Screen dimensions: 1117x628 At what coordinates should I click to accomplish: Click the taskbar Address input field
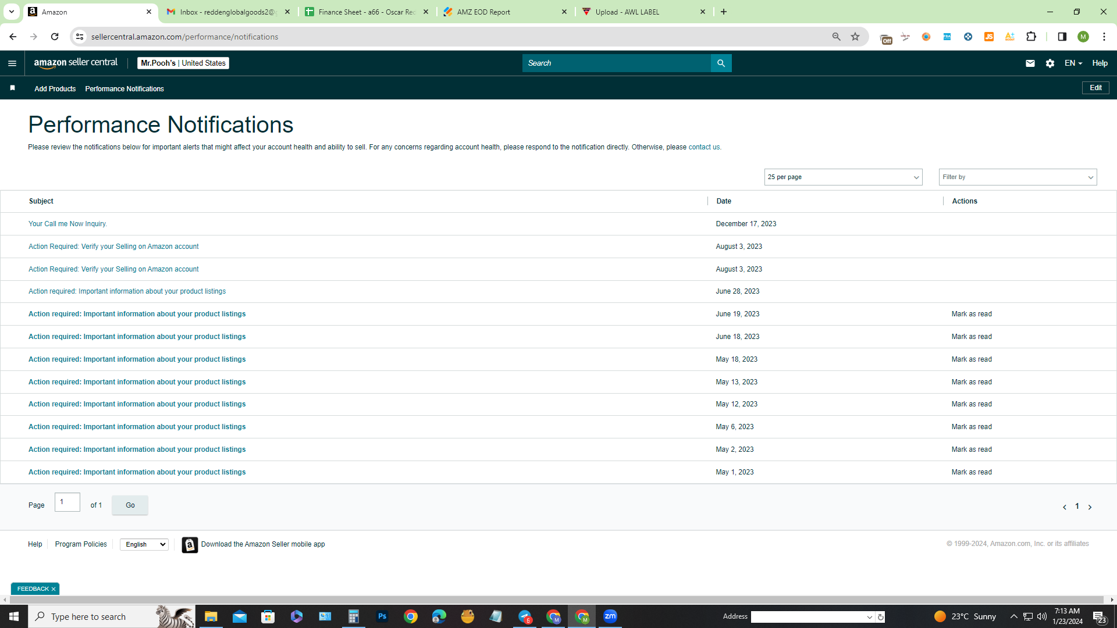[809, 617]
